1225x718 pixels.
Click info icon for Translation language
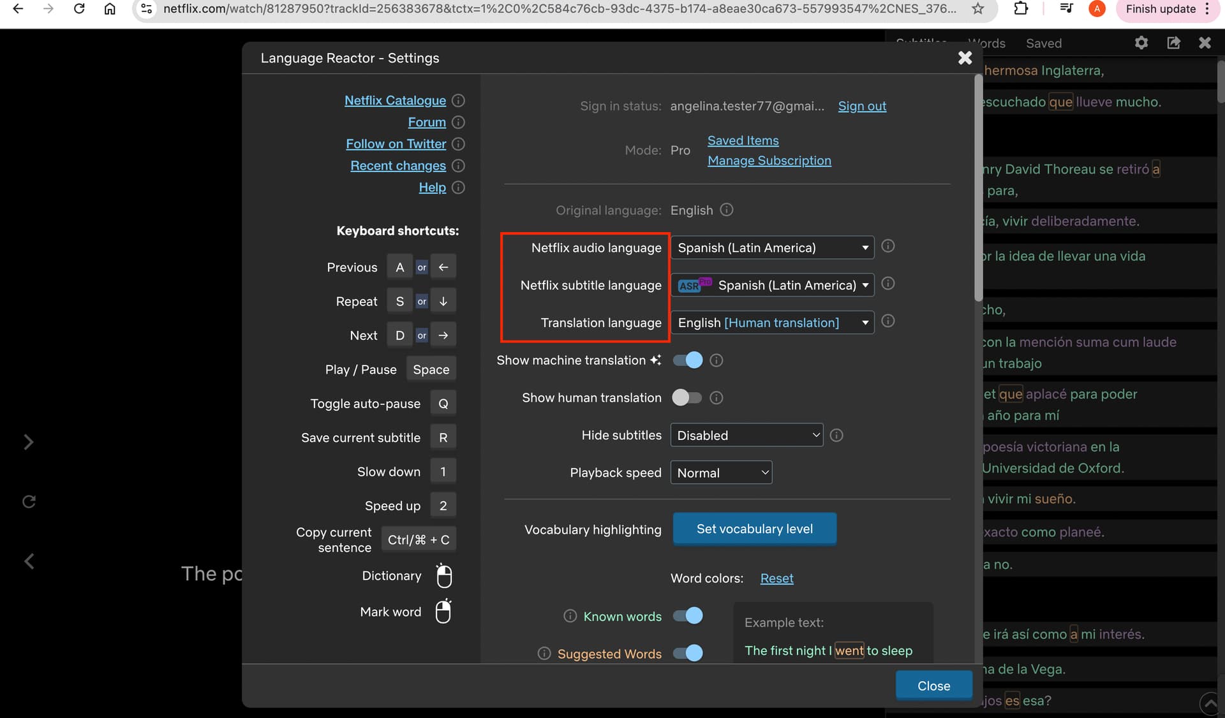click(887, 321)
